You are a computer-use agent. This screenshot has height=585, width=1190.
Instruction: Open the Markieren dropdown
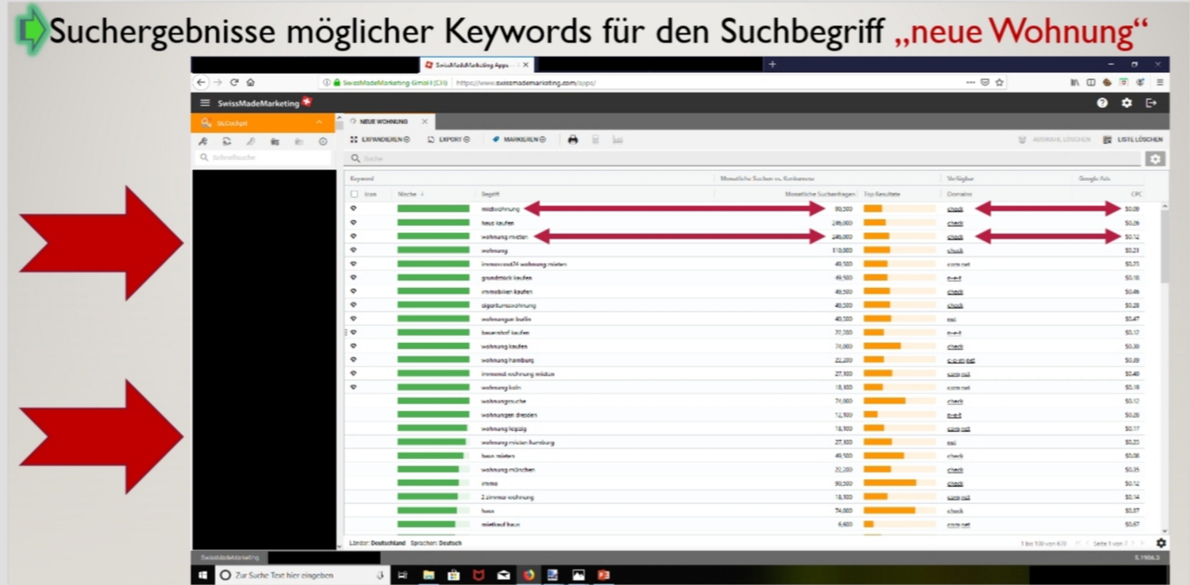519,139
